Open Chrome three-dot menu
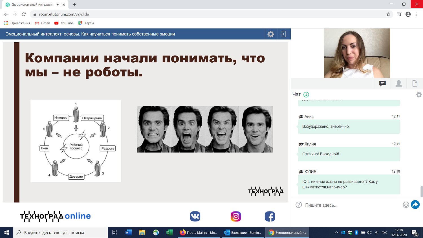Viewport: 423px width, 238px height. (417, 14)
